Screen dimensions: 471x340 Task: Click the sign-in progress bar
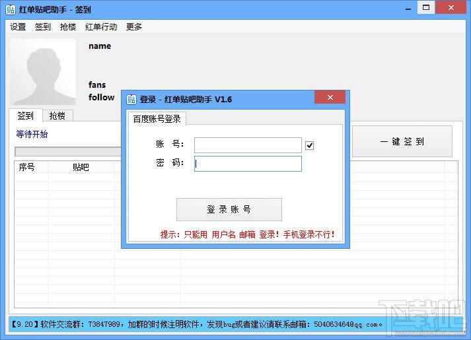point(69,152)
